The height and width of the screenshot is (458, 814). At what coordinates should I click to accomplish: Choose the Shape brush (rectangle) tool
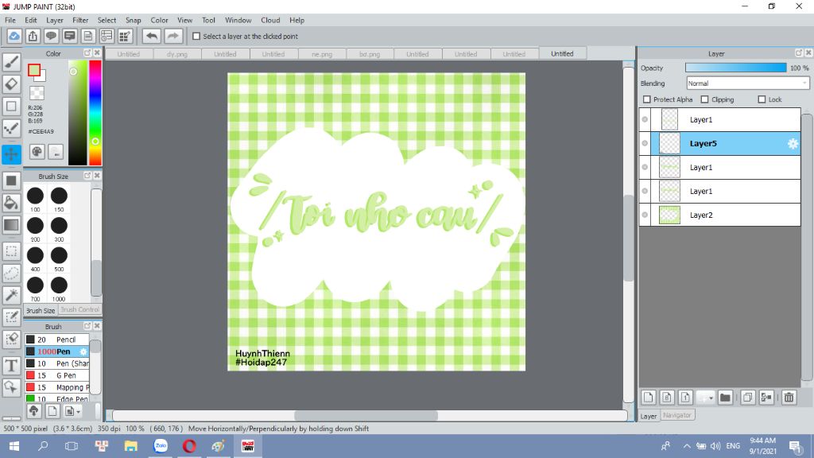pos(11,107)
